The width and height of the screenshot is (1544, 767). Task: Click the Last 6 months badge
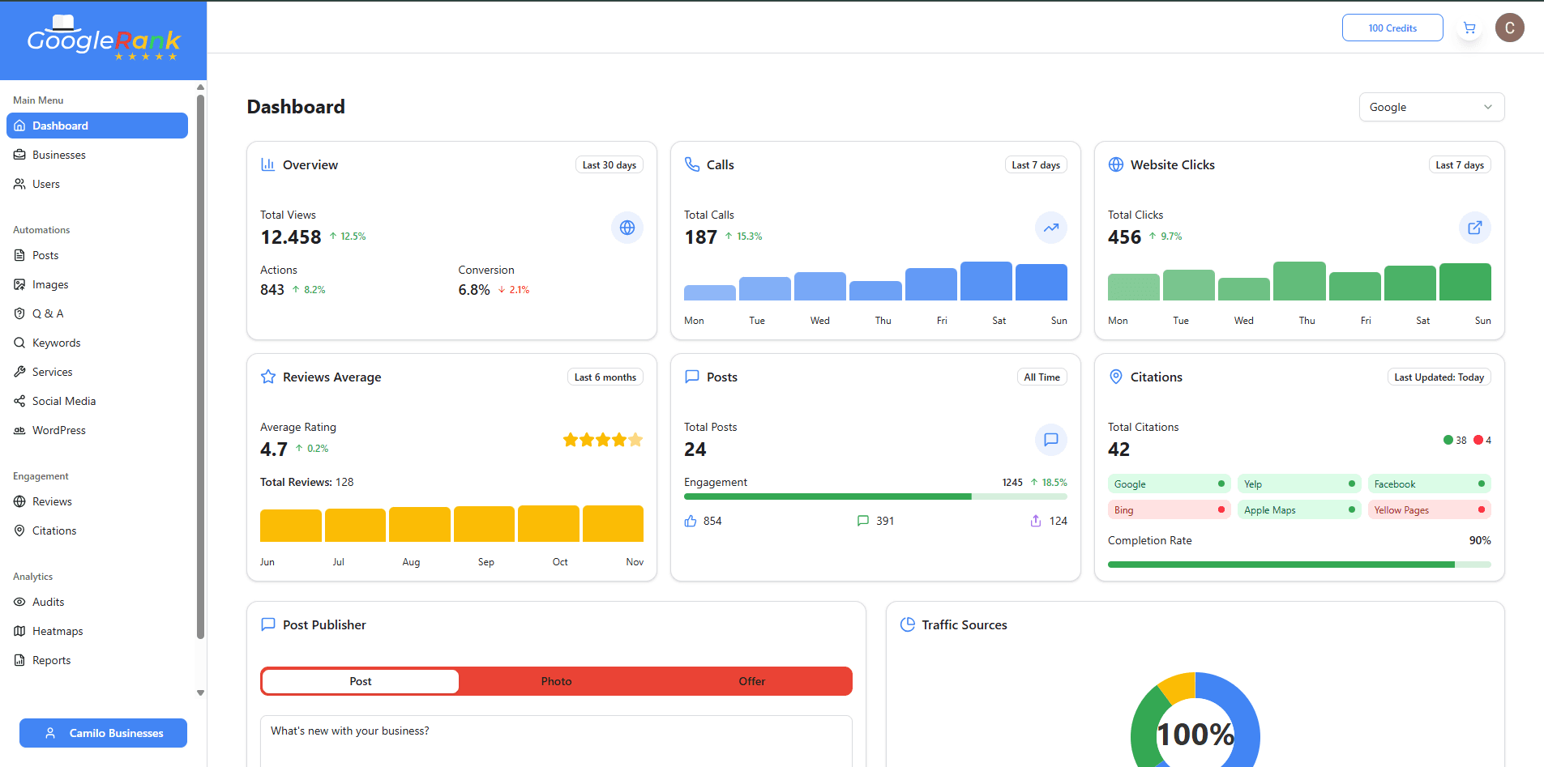605,377
